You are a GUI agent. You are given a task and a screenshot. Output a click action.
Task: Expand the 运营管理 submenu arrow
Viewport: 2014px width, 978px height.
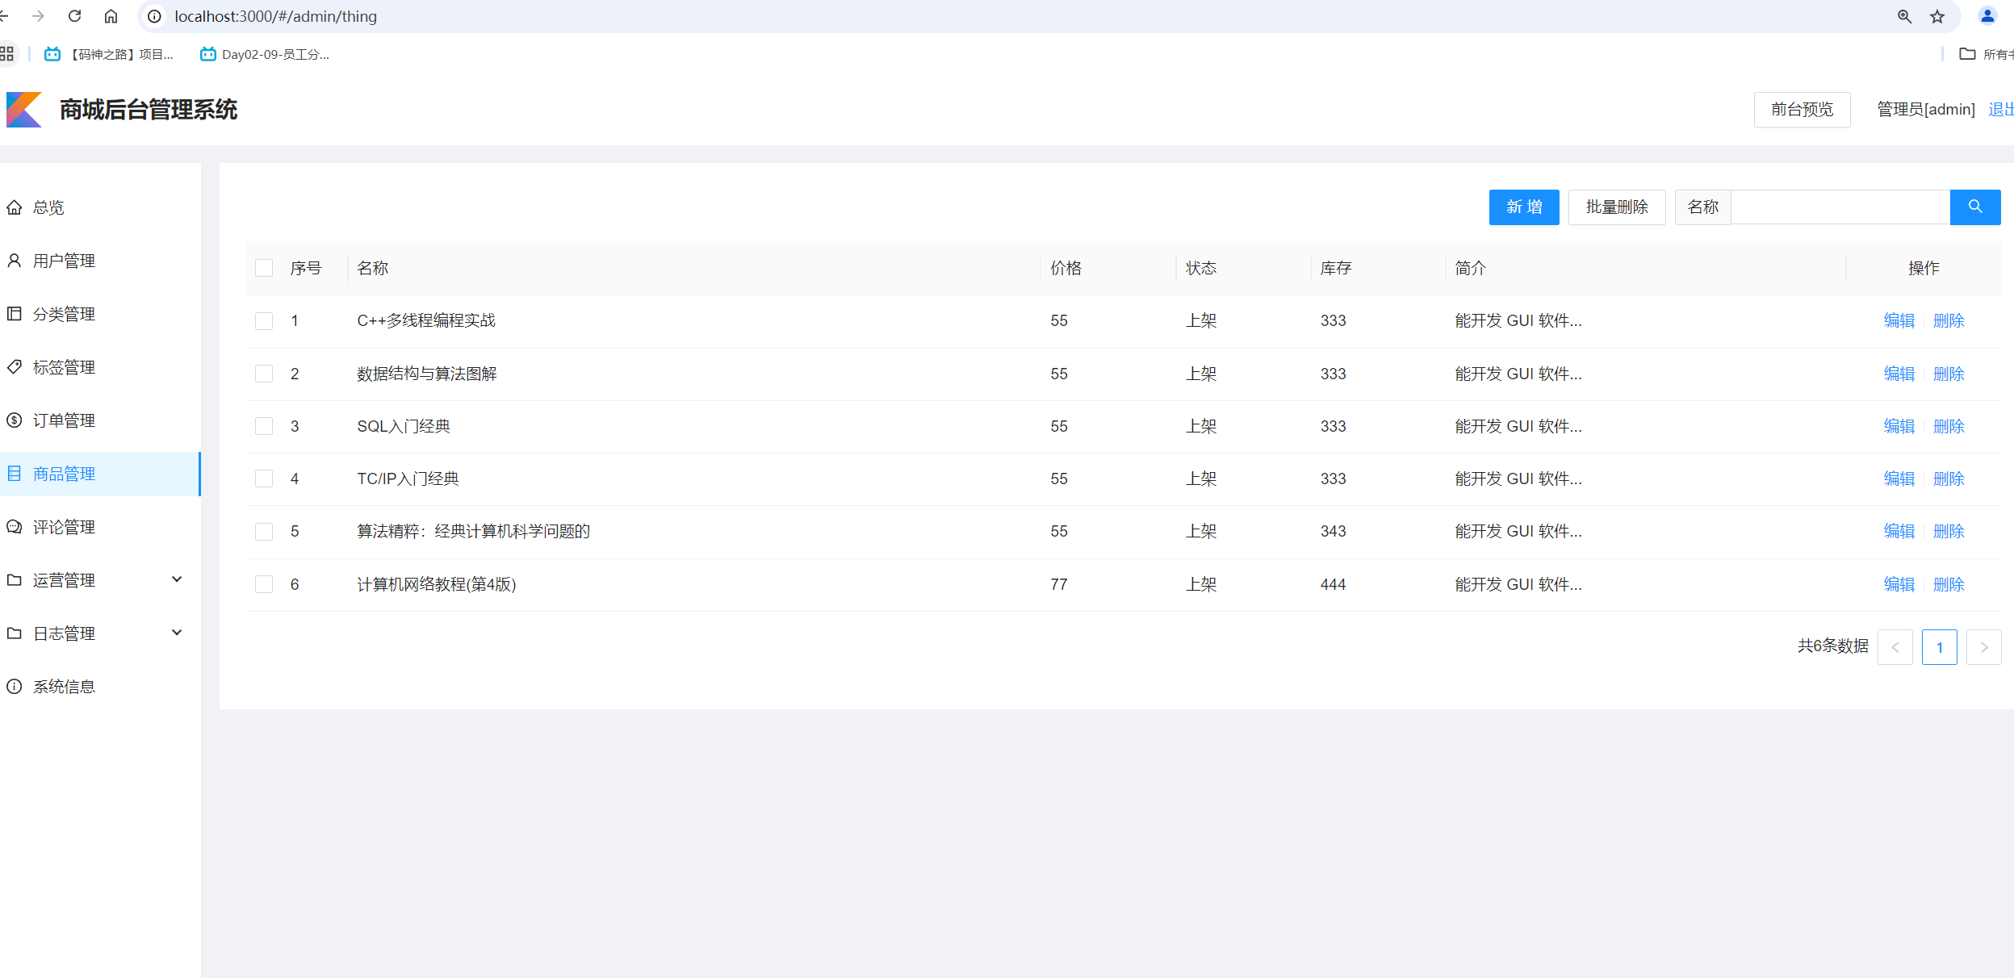177,579
